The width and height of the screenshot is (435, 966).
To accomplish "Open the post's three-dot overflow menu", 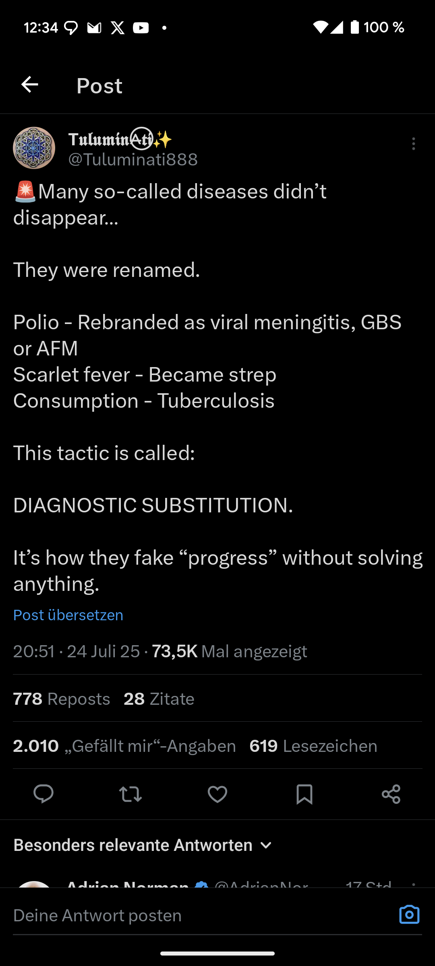I will [x=413, y=144].
